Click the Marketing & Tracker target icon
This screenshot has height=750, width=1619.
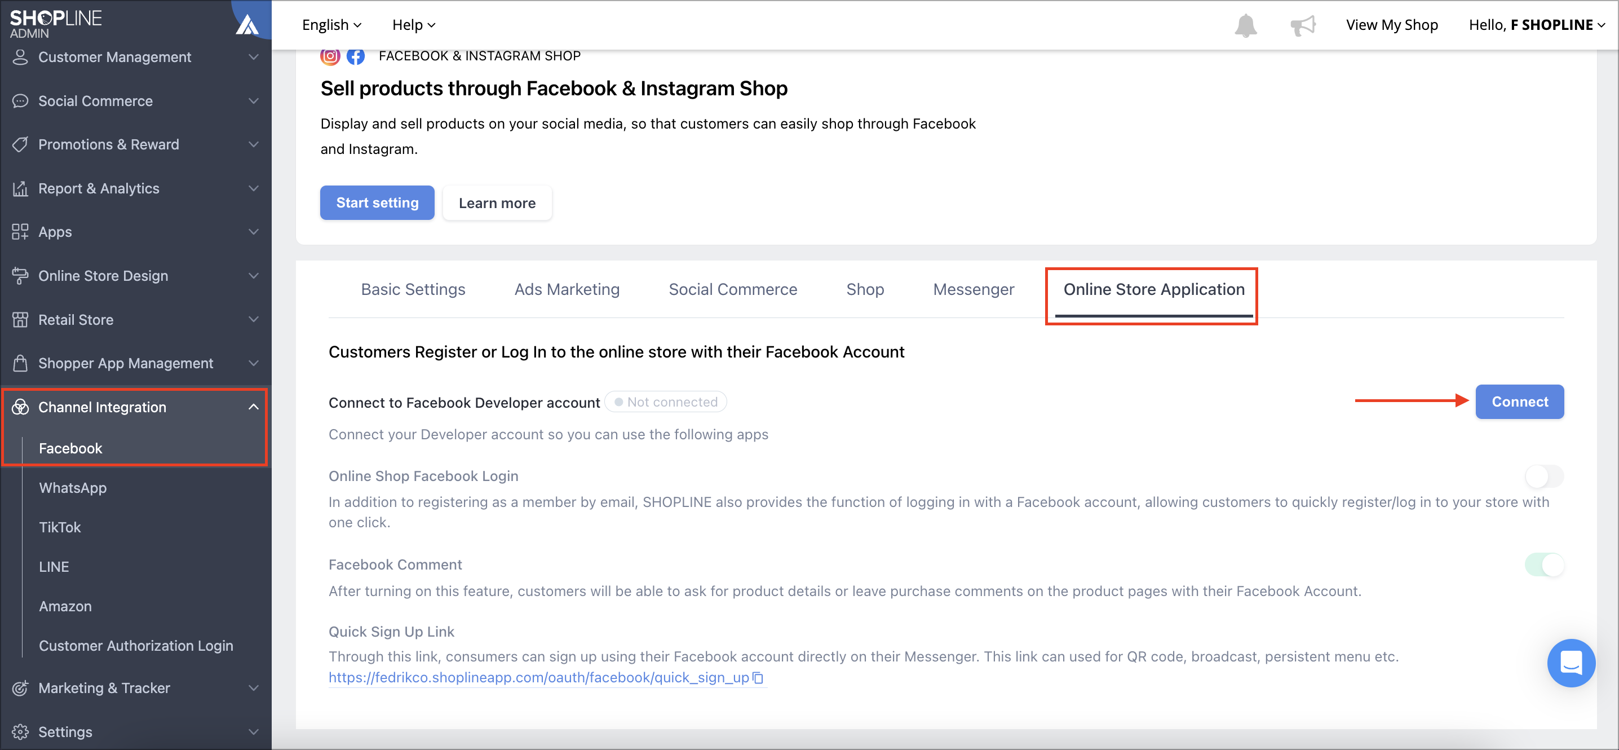point(20,688)
